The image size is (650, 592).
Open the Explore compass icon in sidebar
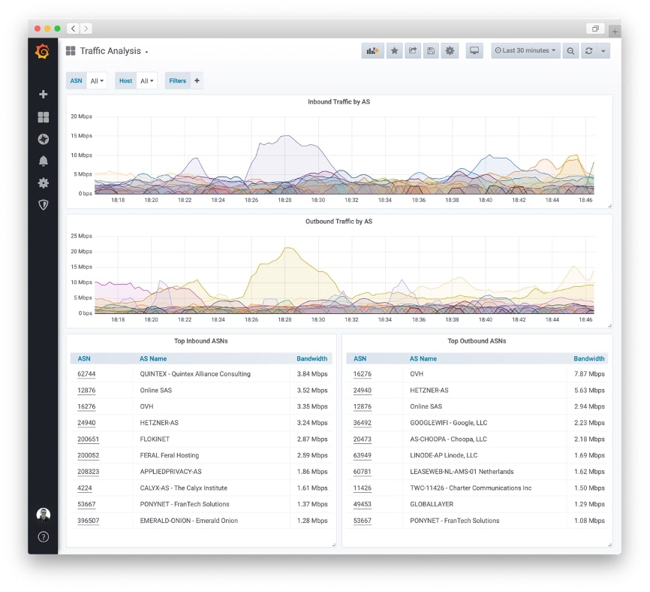pos(43,139)
